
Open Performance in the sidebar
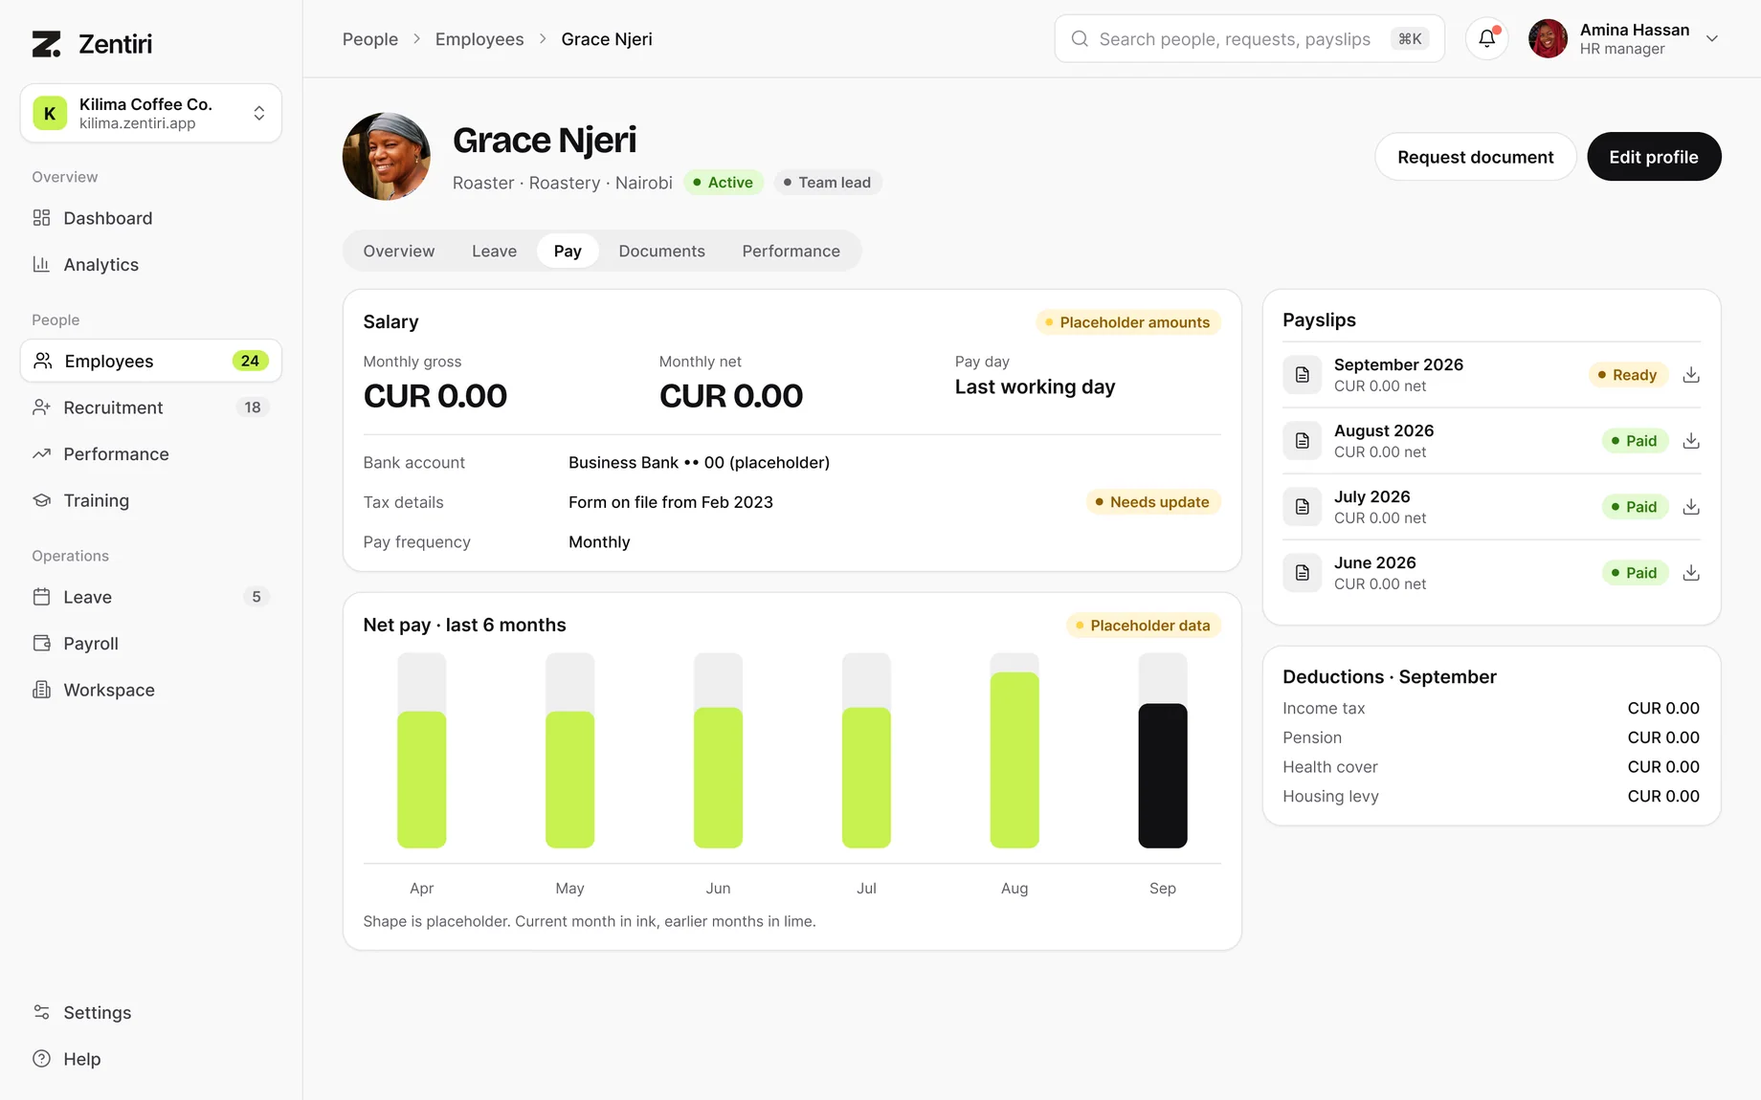click(151, 454)
